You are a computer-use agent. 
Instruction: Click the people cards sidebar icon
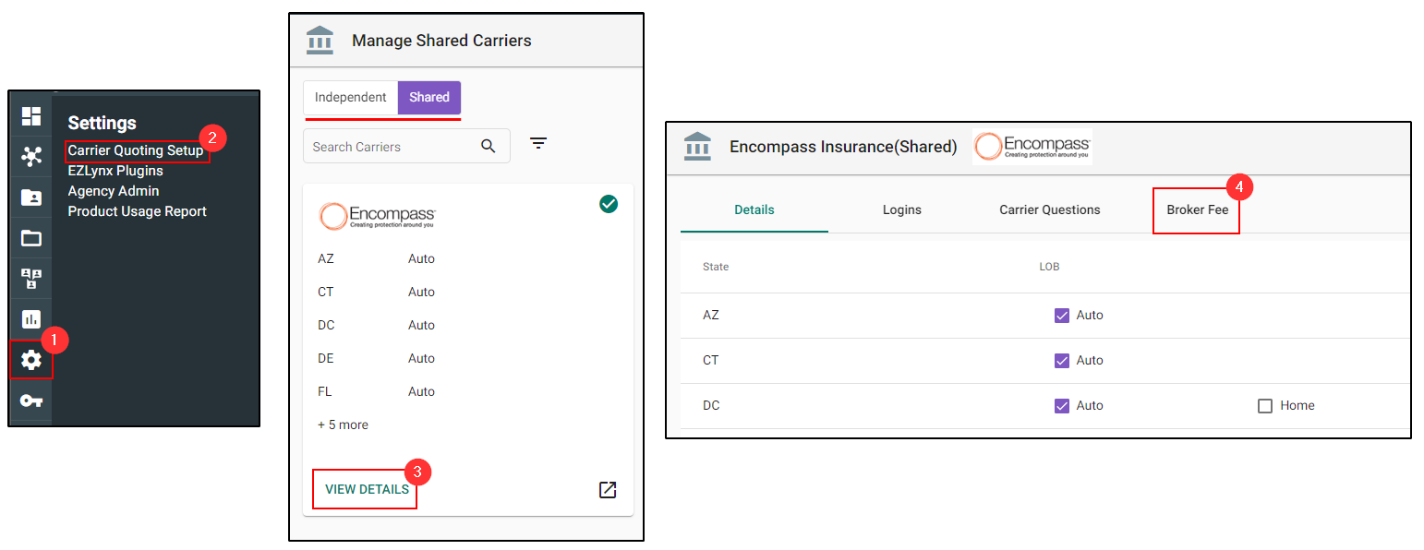coord(31,279)
